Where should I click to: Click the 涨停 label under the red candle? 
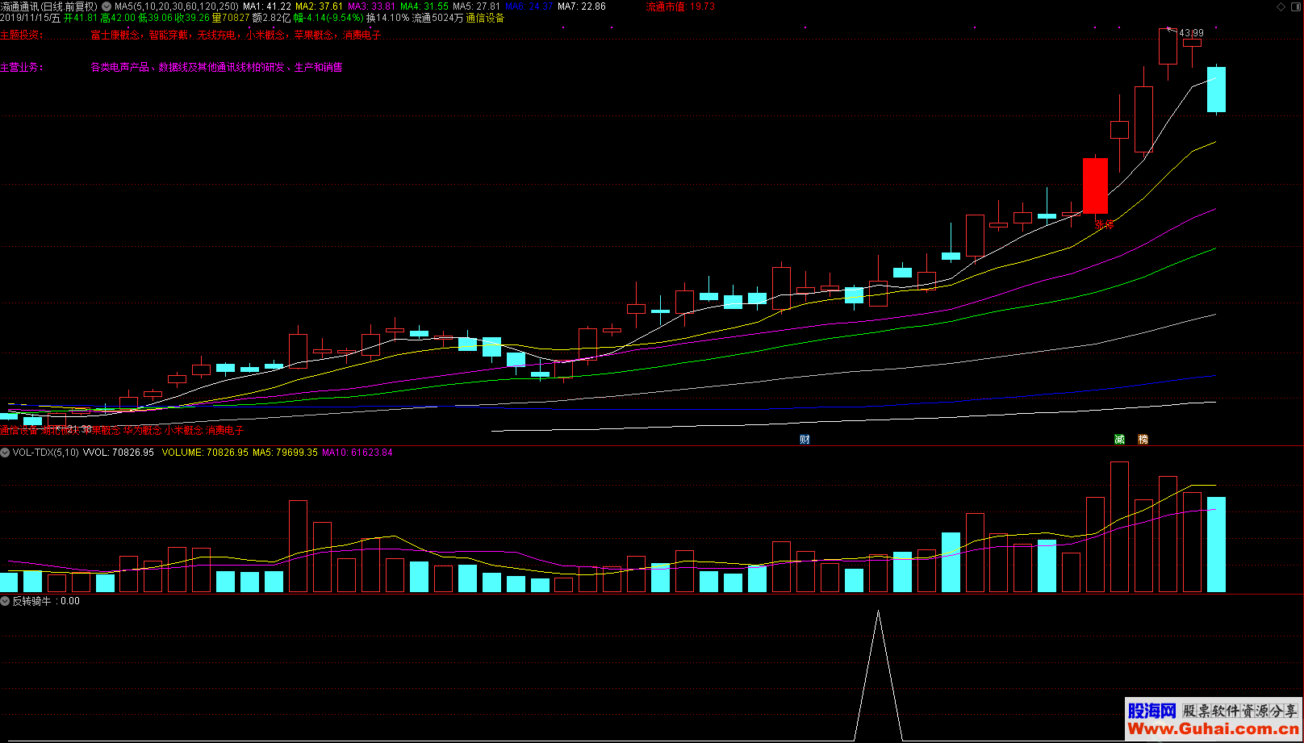point(1104,224)
